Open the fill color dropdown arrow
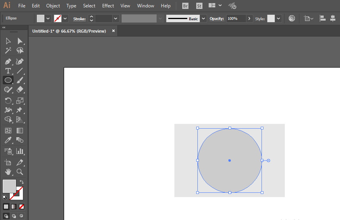The image size is (340, 220). pyautogui.click(x=48, y=19)
